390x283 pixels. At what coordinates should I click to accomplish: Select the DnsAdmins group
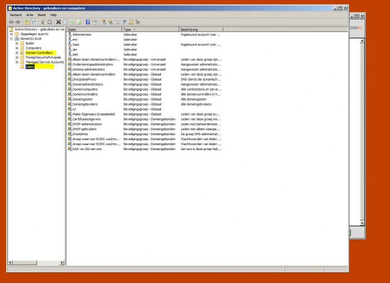click(144, 134)
